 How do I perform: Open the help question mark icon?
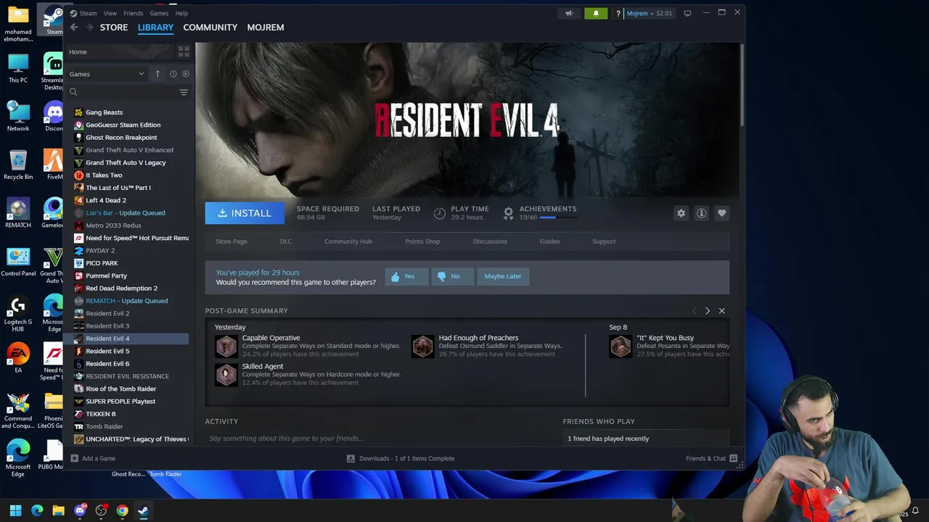tap(618, 13)
